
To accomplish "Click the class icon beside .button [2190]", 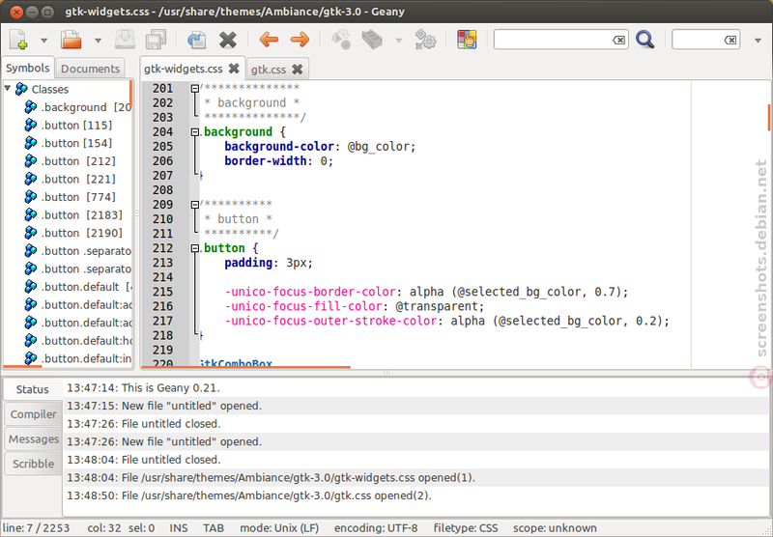I will pos(31,233).
